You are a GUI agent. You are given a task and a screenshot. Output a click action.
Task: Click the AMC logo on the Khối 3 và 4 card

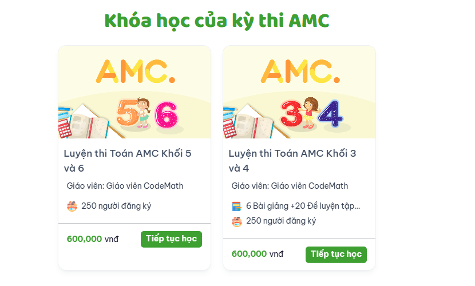pos(300,71)
